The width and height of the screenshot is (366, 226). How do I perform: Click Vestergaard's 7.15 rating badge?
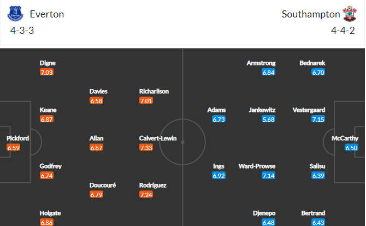click(318, 120)
